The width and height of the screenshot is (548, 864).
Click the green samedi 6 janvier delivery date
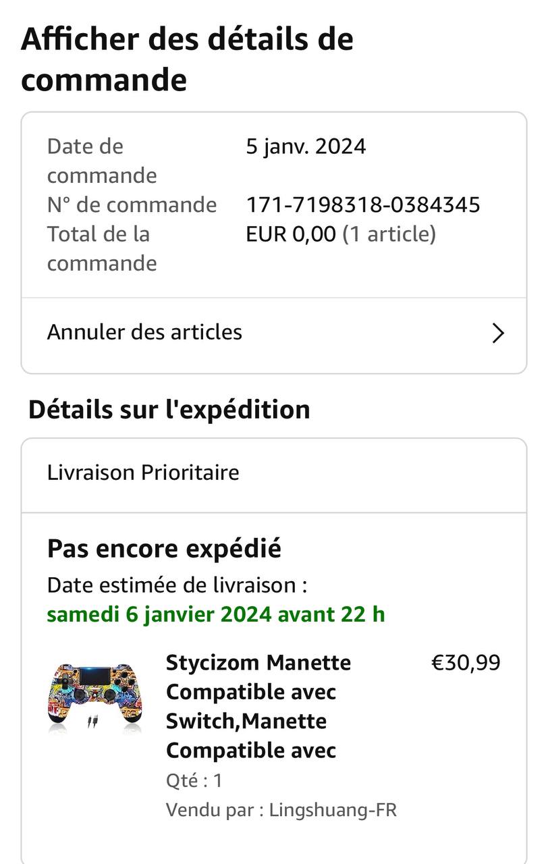tap(216, 614)
